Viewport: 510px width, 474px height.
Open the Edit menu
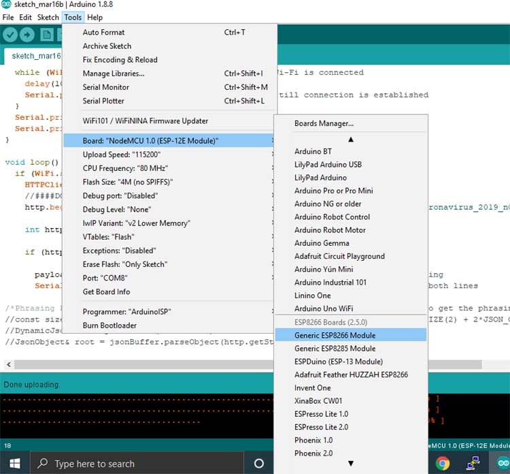(25, 17)
